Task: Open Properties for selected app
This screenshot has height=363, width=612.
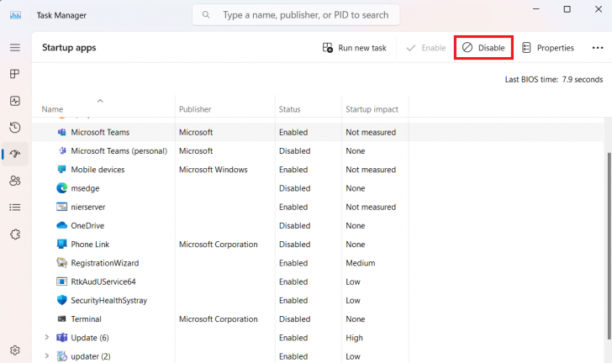Action: [x=548, y=48]
